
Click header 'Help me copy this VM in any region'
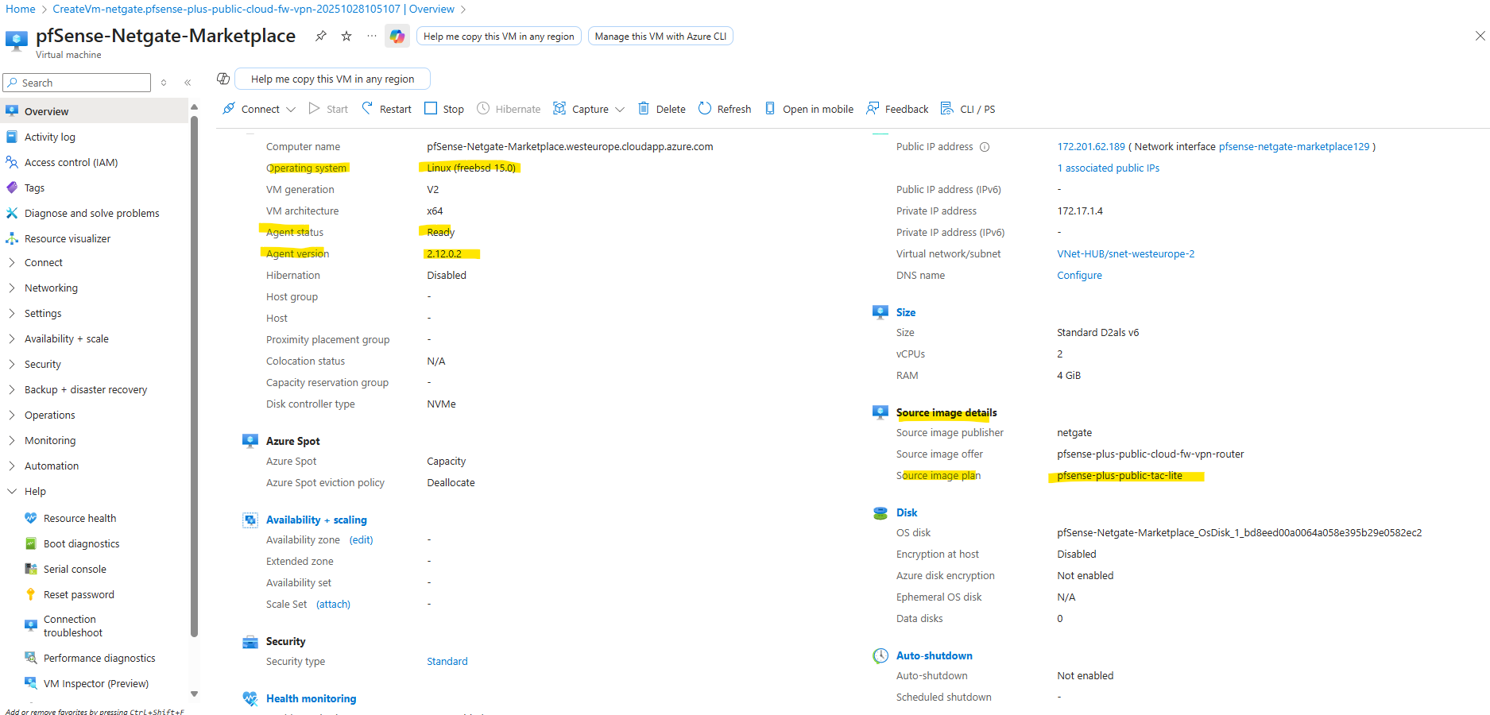[x=499, y=36]
